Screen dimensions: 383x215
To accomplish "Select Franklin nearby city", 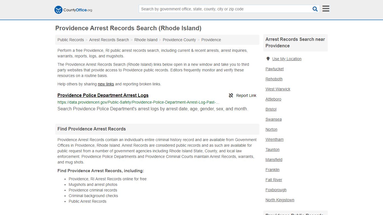I will (x=273, y=170).
